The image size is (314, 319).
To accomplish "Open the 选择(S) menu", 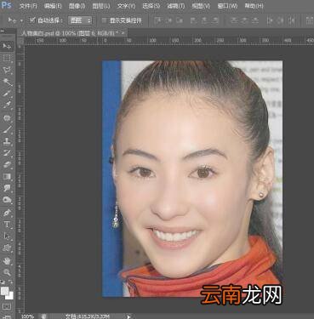I will tap(151, 6).
